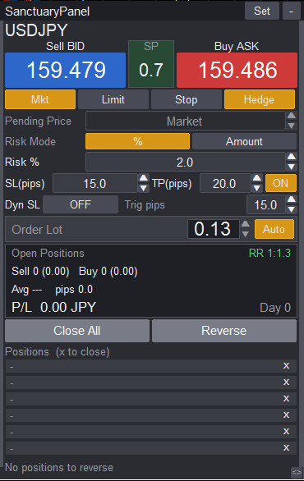Click the P/L 0.00 JPY value

pos(53,307)
